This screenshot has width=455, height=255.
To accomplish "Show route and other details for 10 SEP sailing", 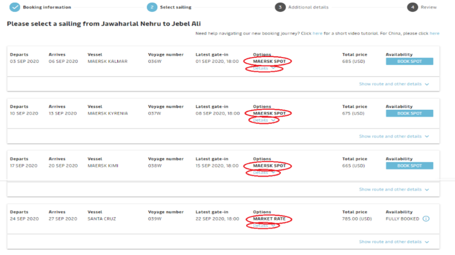I will pos(394,136).
